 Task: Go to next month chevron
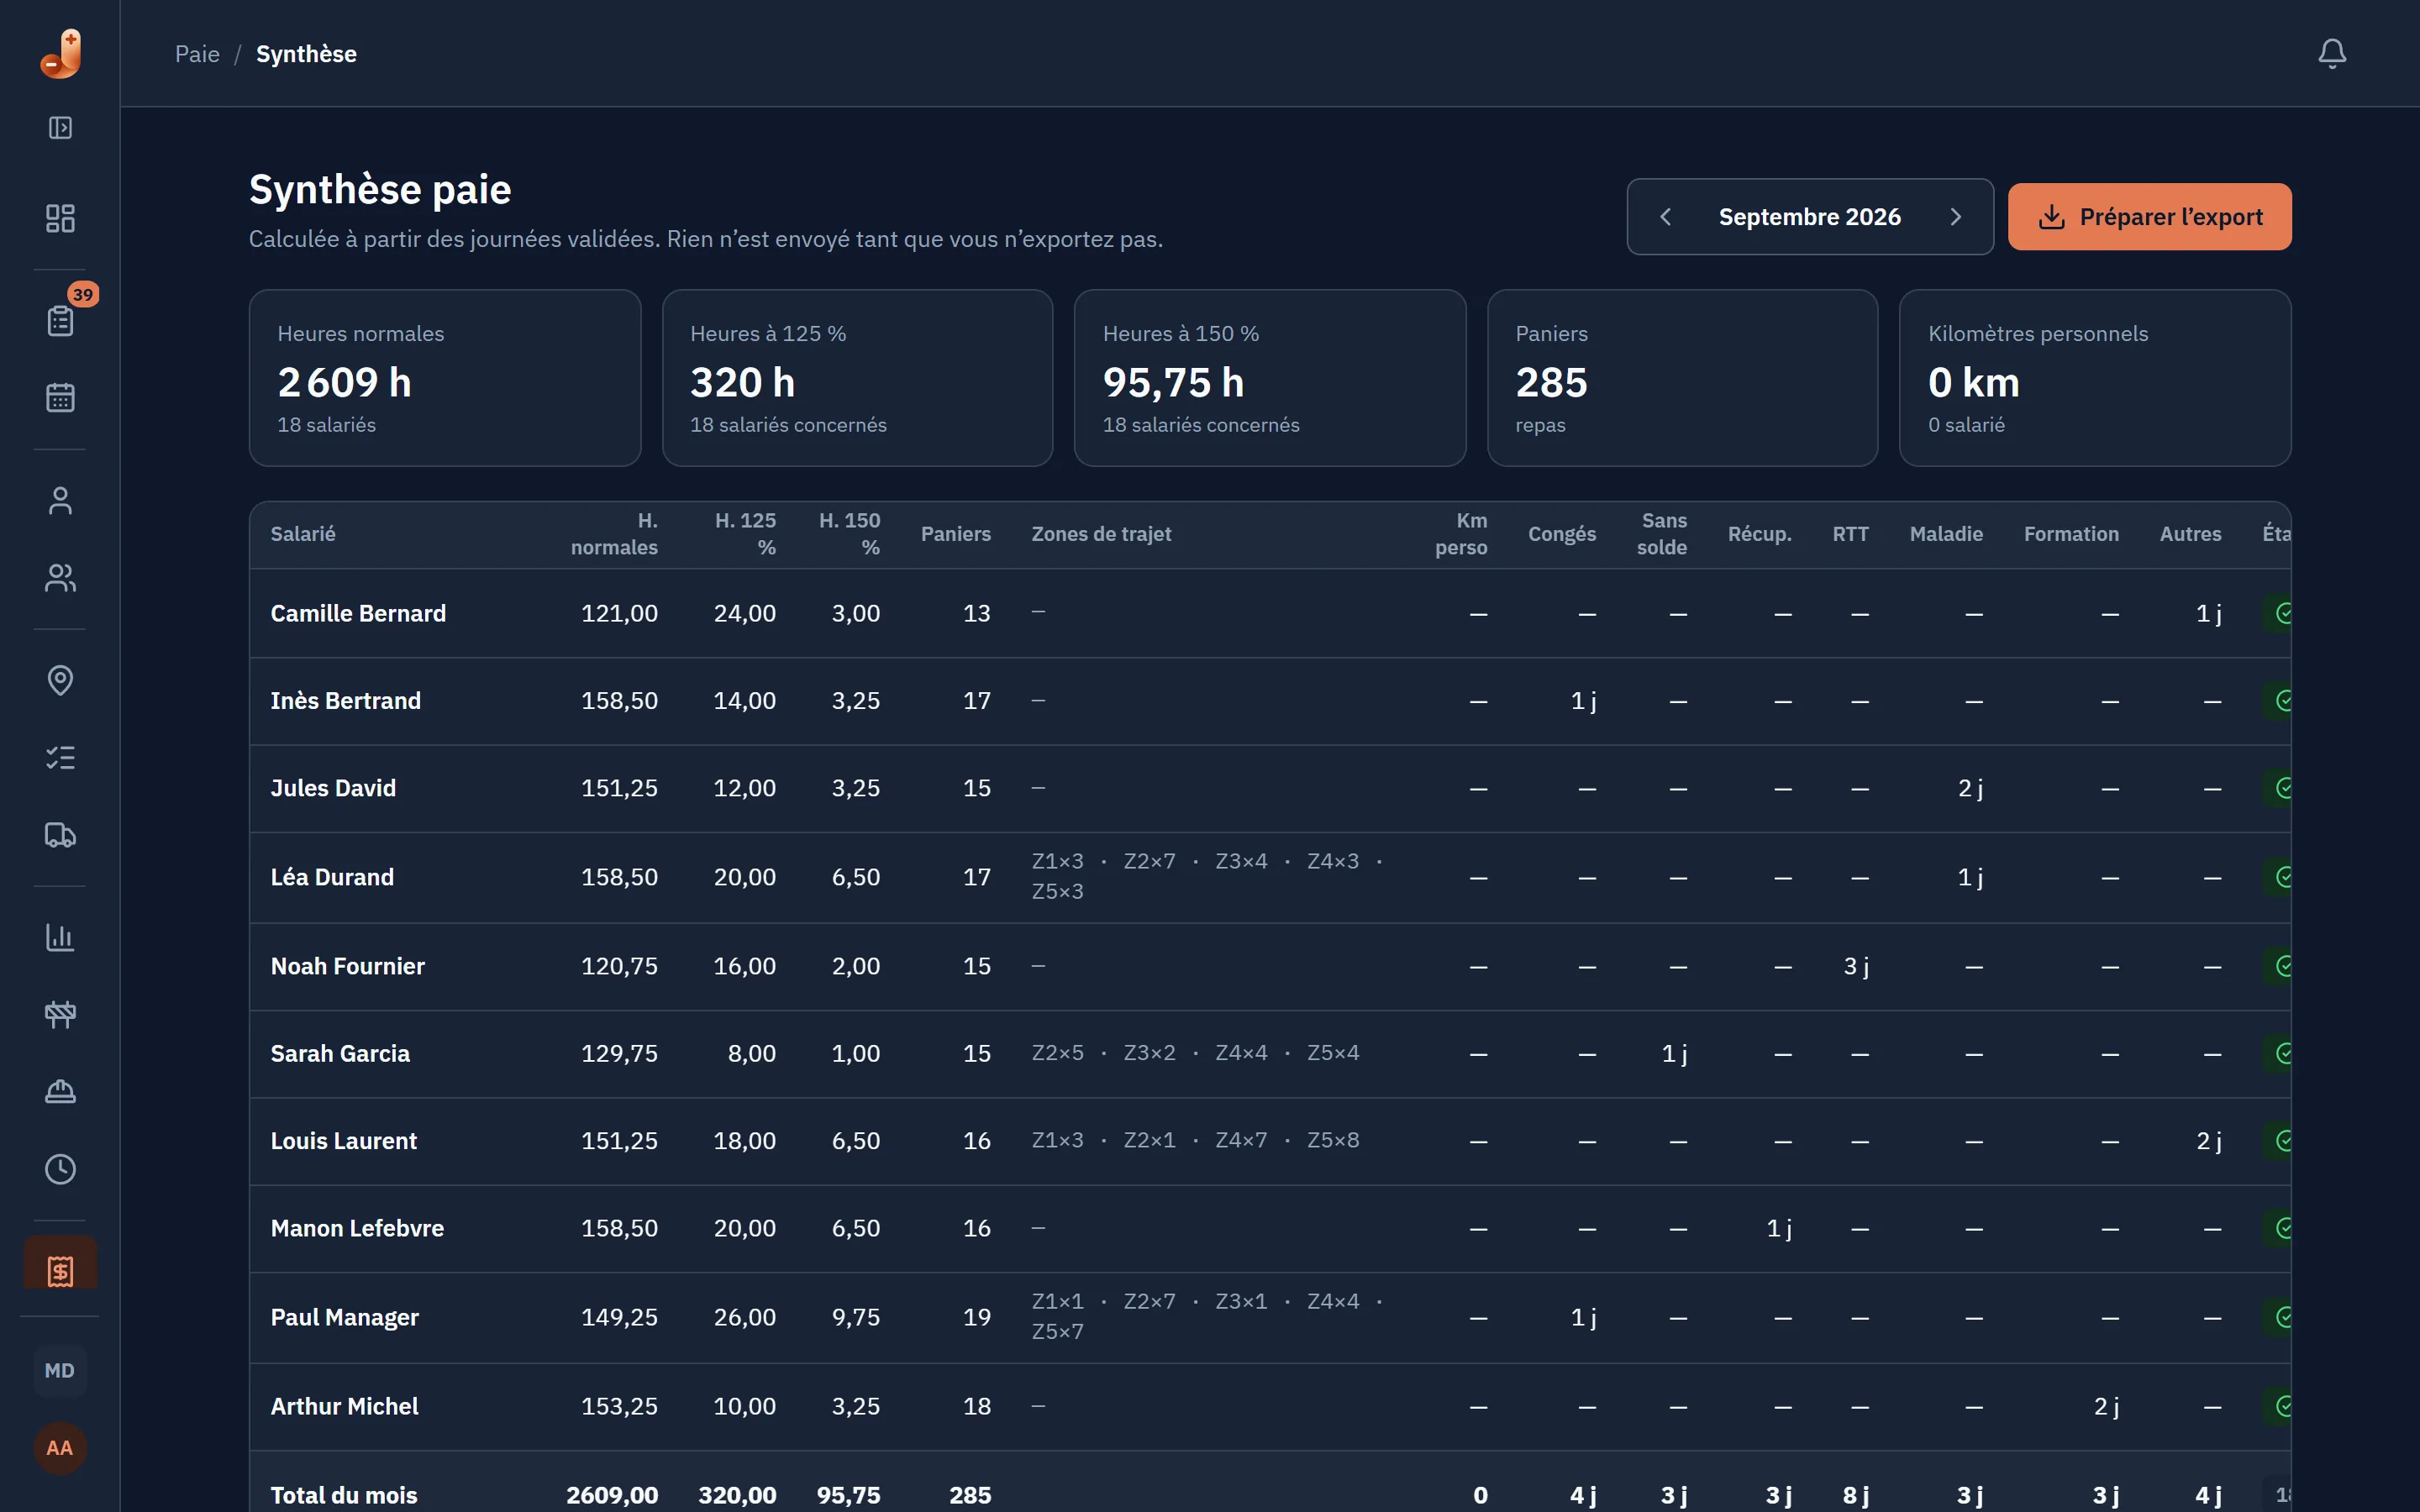1955,217
